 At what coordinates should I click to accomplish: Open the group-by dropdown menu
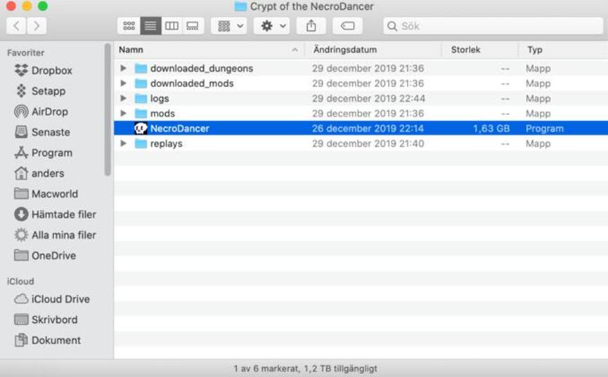pos(228,26)
